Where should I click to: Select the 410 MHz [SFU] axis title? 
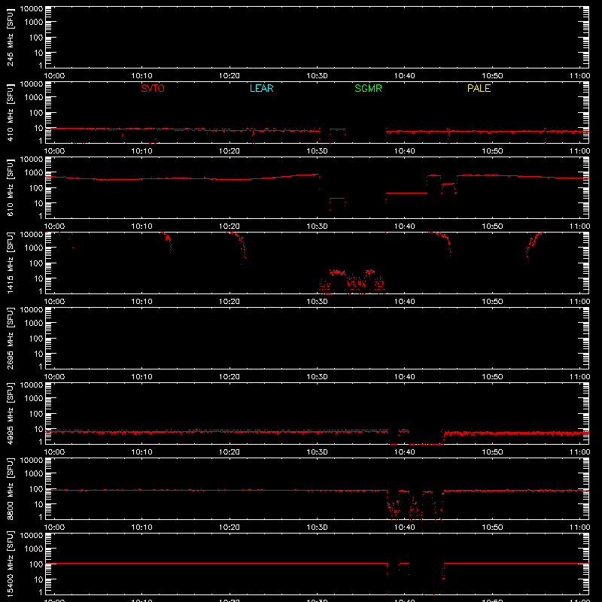10,113
